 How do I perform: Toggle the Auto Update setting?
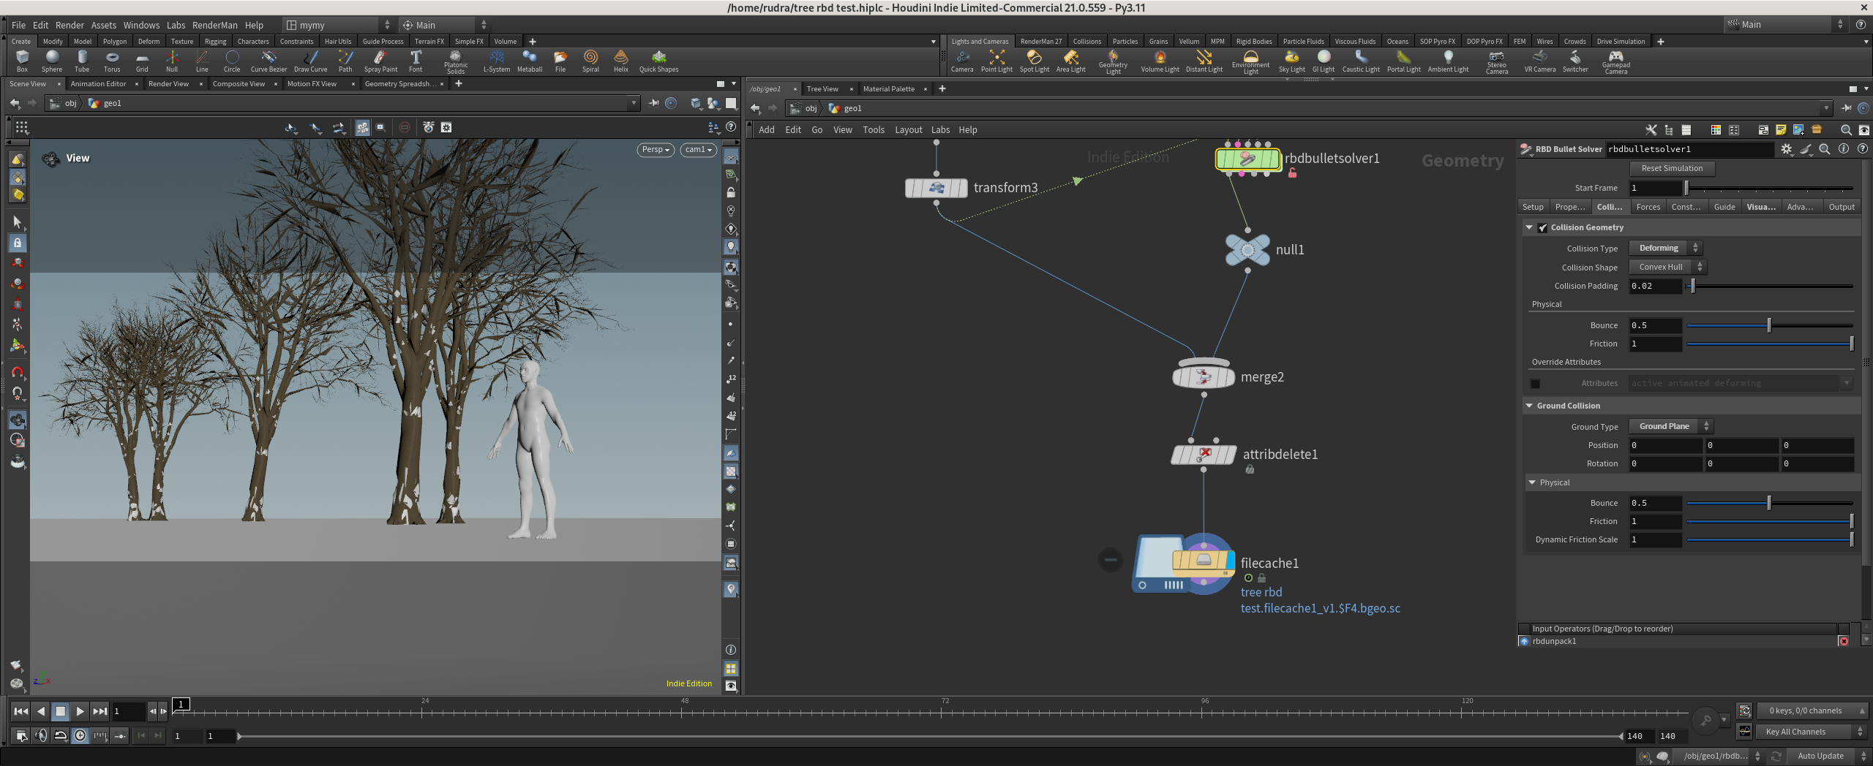1820,756
